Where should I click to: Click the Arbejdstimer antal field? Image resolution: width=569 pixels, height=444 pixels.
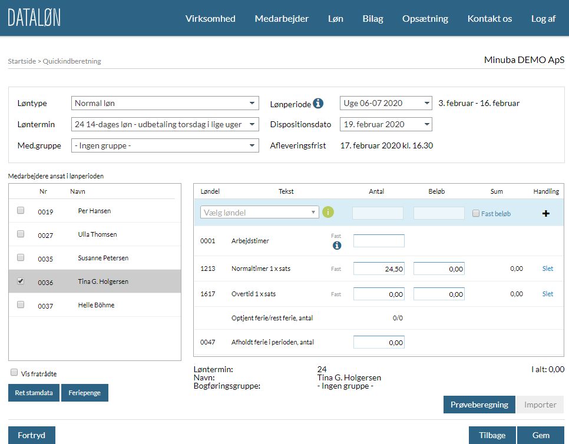pos(379,241)
